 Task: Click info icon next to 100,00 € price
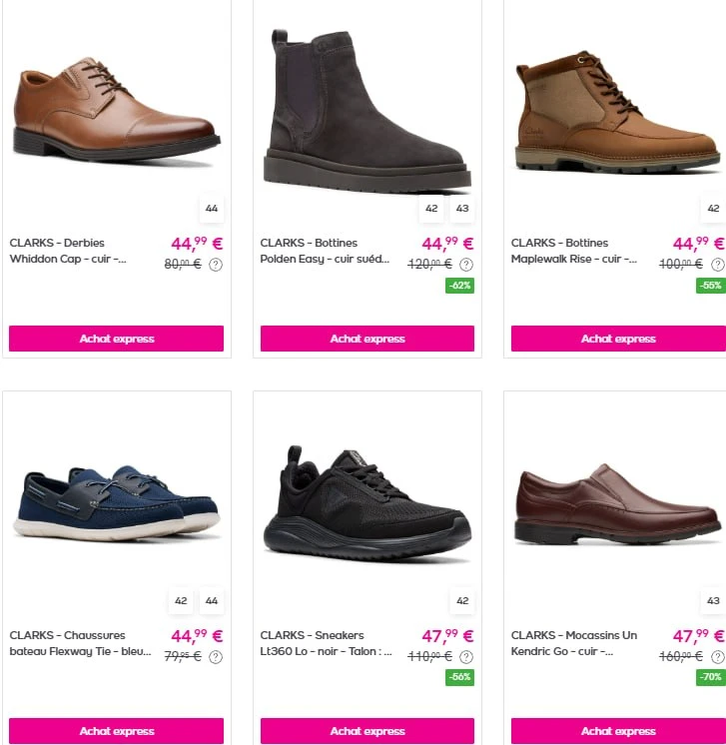tap(717, 265)
